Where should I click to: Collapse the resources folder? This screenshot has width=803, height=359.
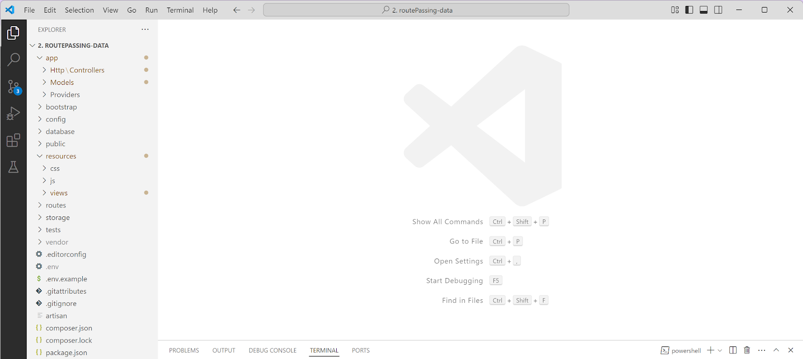click(92, 156)
